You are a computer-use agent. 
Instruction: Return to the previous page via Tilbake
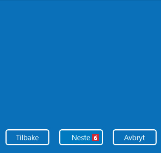tap(28, 137)
